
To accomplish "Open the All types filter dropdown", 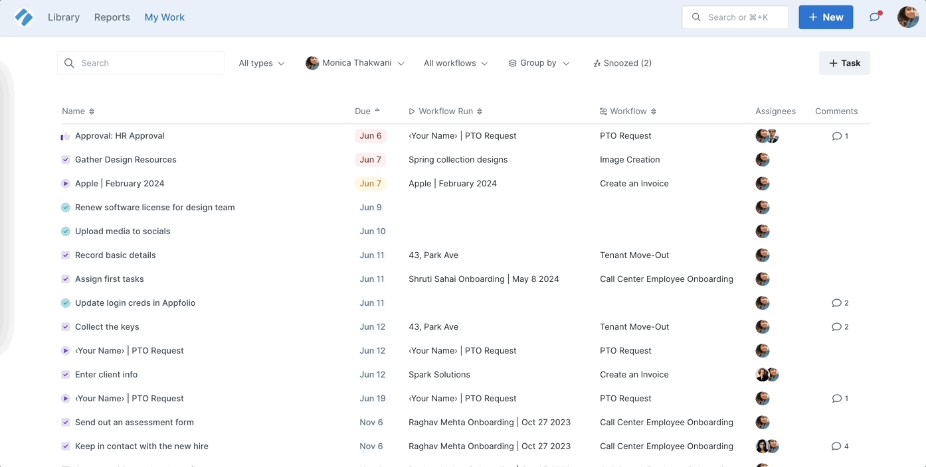I will pos(262,63).
